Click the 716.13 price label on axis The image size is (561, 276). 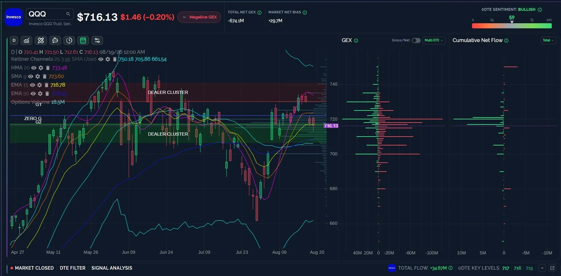331,126
